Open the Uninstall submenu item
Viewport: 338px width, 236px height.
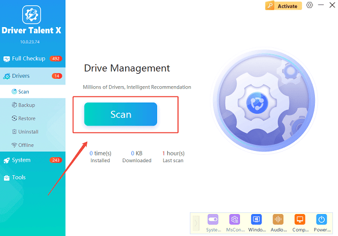click(x=33, y=132)
